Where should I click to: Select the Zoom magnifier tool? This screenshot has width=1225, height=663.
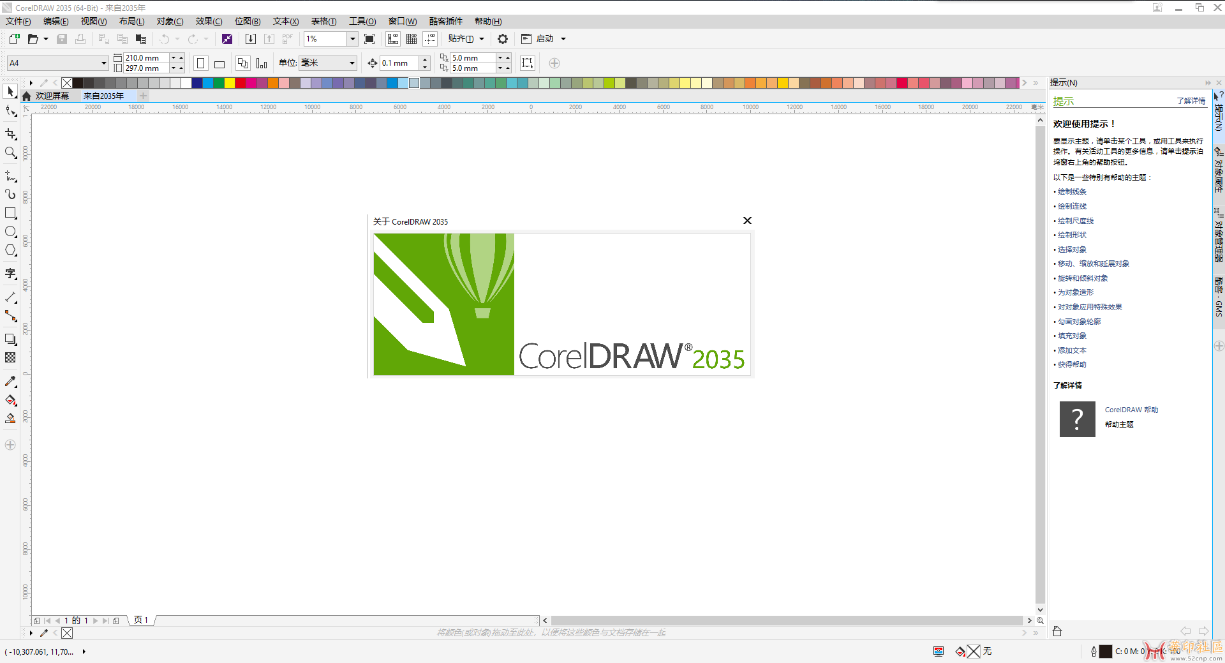pos(11,153)
